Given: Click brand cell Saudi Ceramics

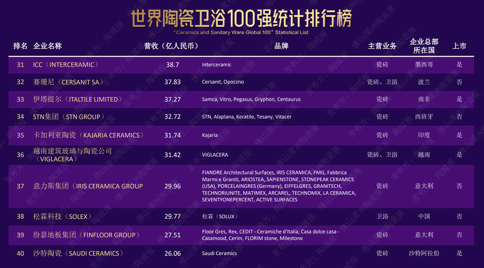Looking at the screenshot, I should point(219,254).
